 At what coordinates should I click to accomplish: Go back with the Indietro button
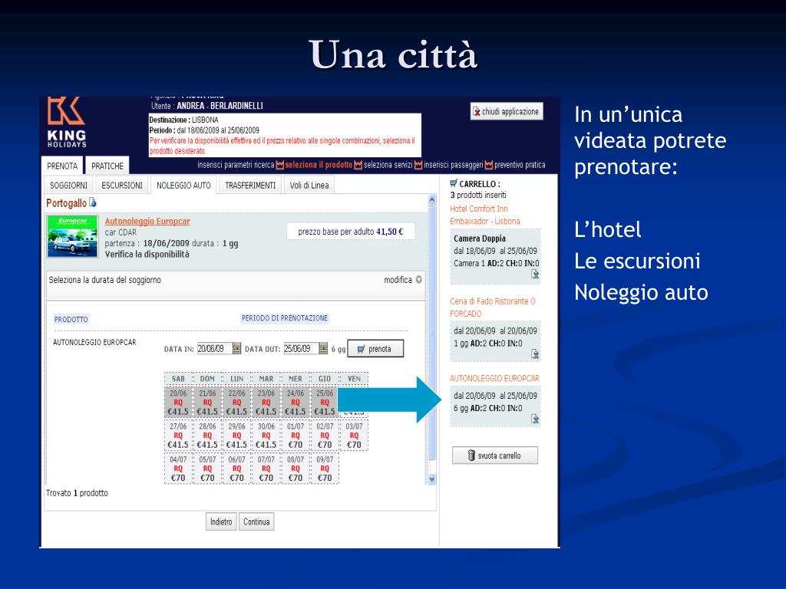point(221,522)
